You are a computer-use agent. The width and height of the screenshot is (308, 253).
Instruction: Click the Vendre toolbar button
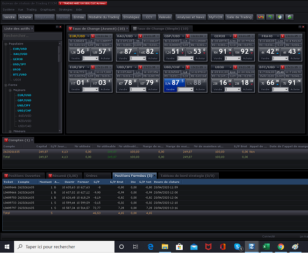point(9,17)
